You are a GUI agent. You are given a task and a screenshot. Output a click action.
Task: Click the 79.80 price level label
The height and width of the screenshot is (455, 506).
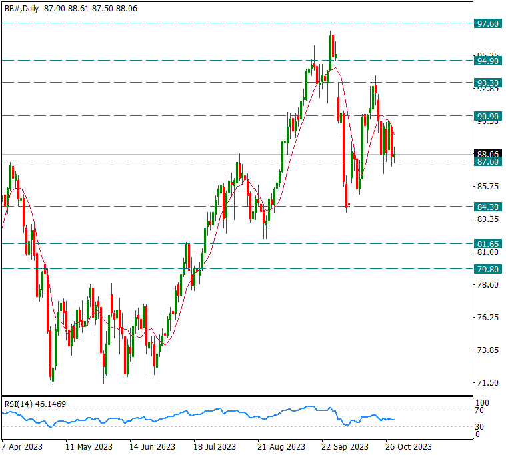coord(488,269)
